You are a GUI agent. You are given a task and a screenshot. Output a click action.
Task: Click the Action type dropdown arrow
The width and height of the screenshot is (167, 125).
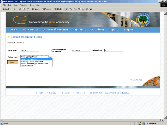50,57
